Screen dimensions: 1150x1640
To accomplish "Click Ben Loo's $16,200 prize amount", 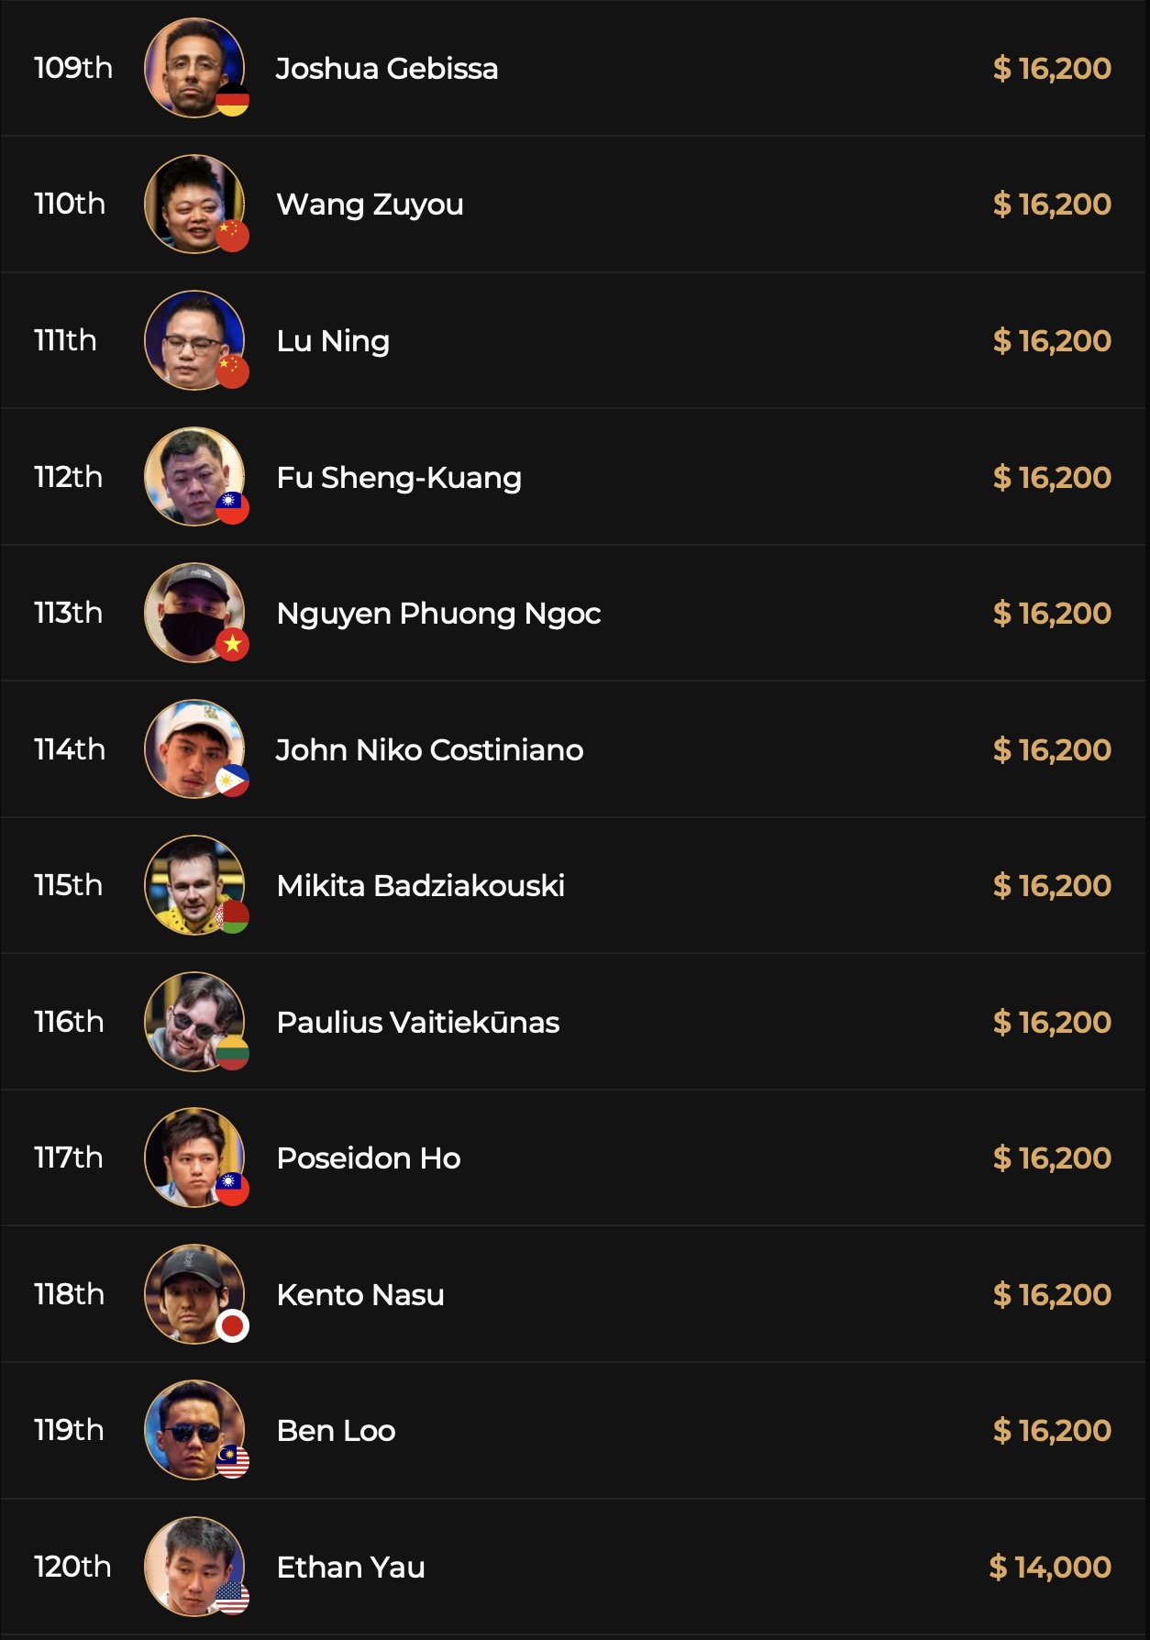I will (1052, 1430).
